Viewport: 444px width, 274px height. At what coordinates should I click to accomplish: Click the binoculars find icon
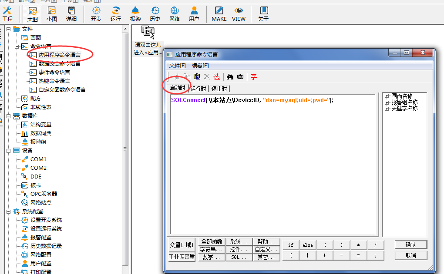pos(230,76)
